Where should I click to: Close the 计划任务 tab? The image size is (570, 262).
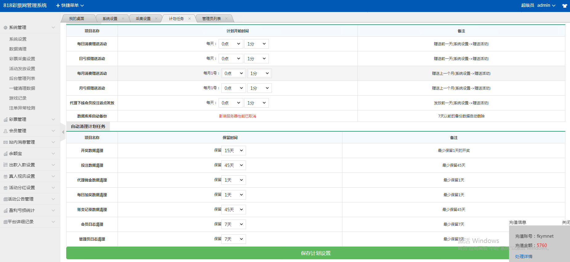point(189,19)
